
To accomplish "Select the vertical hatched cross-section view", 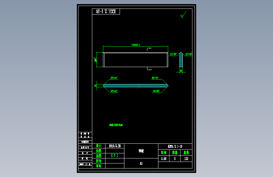I will 181,60.
